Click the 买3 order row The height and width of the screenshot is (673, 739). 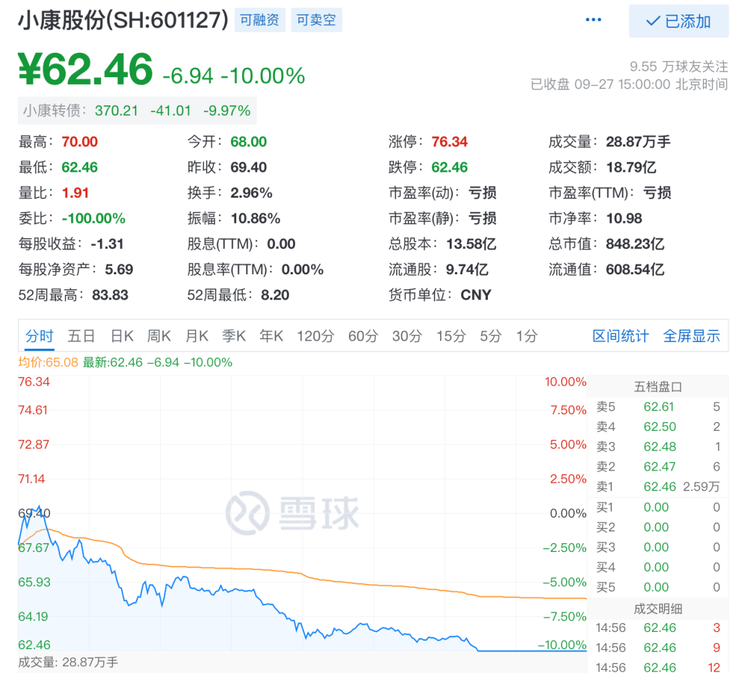658,547
